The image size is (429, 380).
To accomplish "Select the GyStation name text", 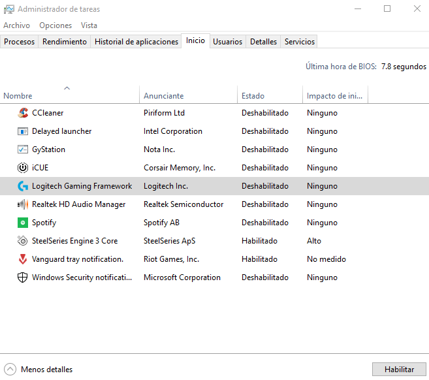I will [49, 150].
